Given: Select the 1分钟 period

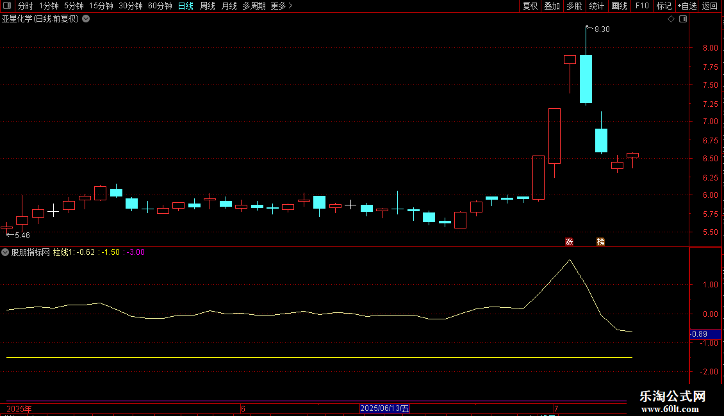Looking at the screenshot, I should [49, 6].
